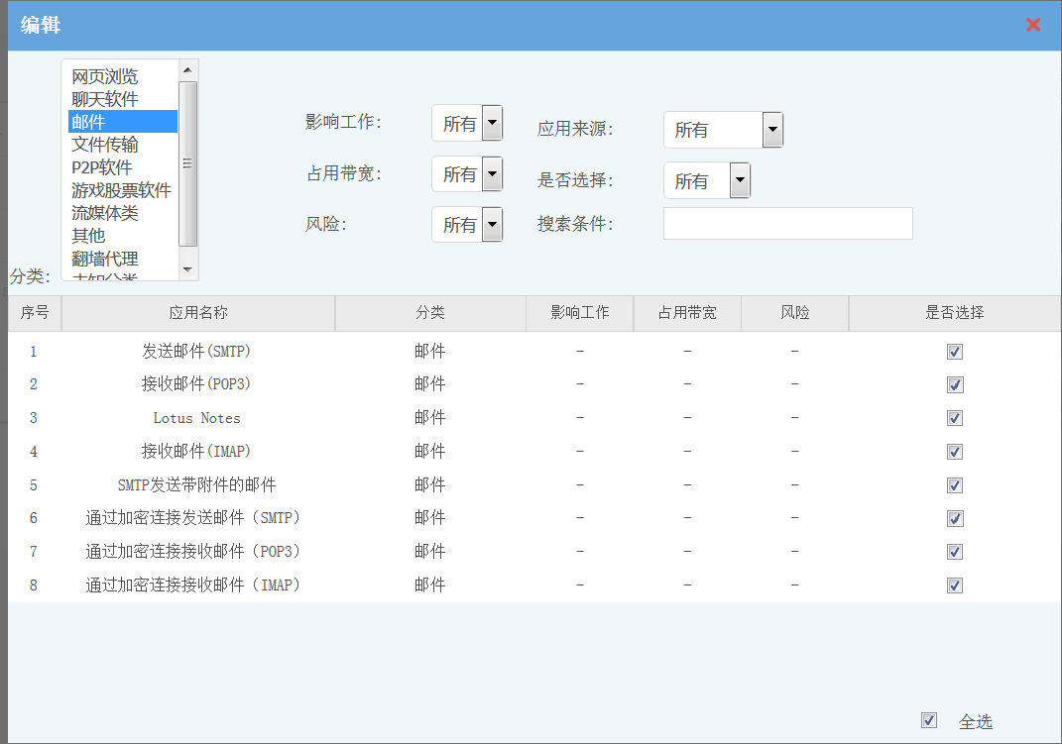Click 应用名称 column header

coord(198,313)
